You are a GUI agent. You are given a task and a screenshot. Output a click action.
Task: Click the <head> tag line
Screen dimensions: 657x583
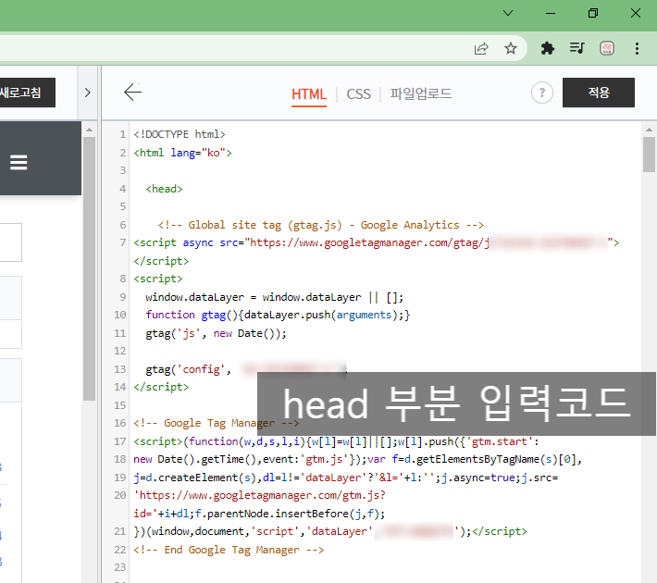pos(164,189)
